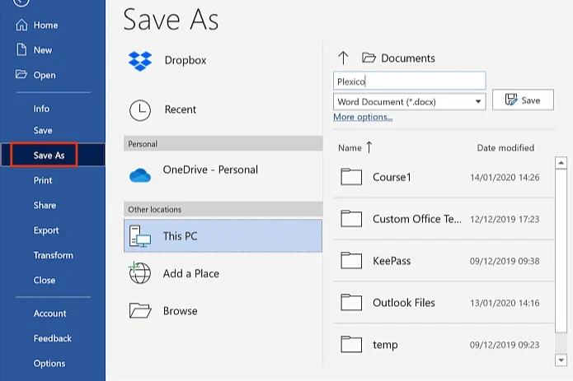573x381 pixels.
Task: Click the New blank page icon
Action: click(21, 49)
